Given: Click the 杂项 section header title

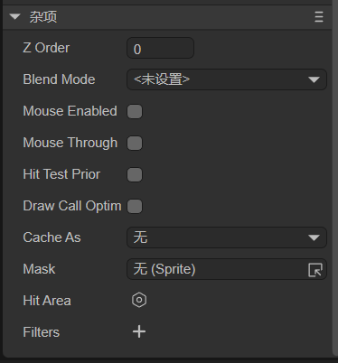Looking at the screenshot, I should [43, 17].
